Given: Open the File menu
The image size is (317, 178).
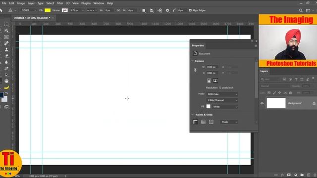Looking at the screenshot, I should 4,3.
